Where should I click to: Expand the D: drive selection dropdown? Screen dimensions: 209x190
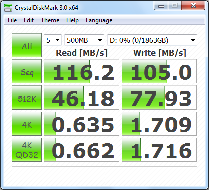(152, 40)
